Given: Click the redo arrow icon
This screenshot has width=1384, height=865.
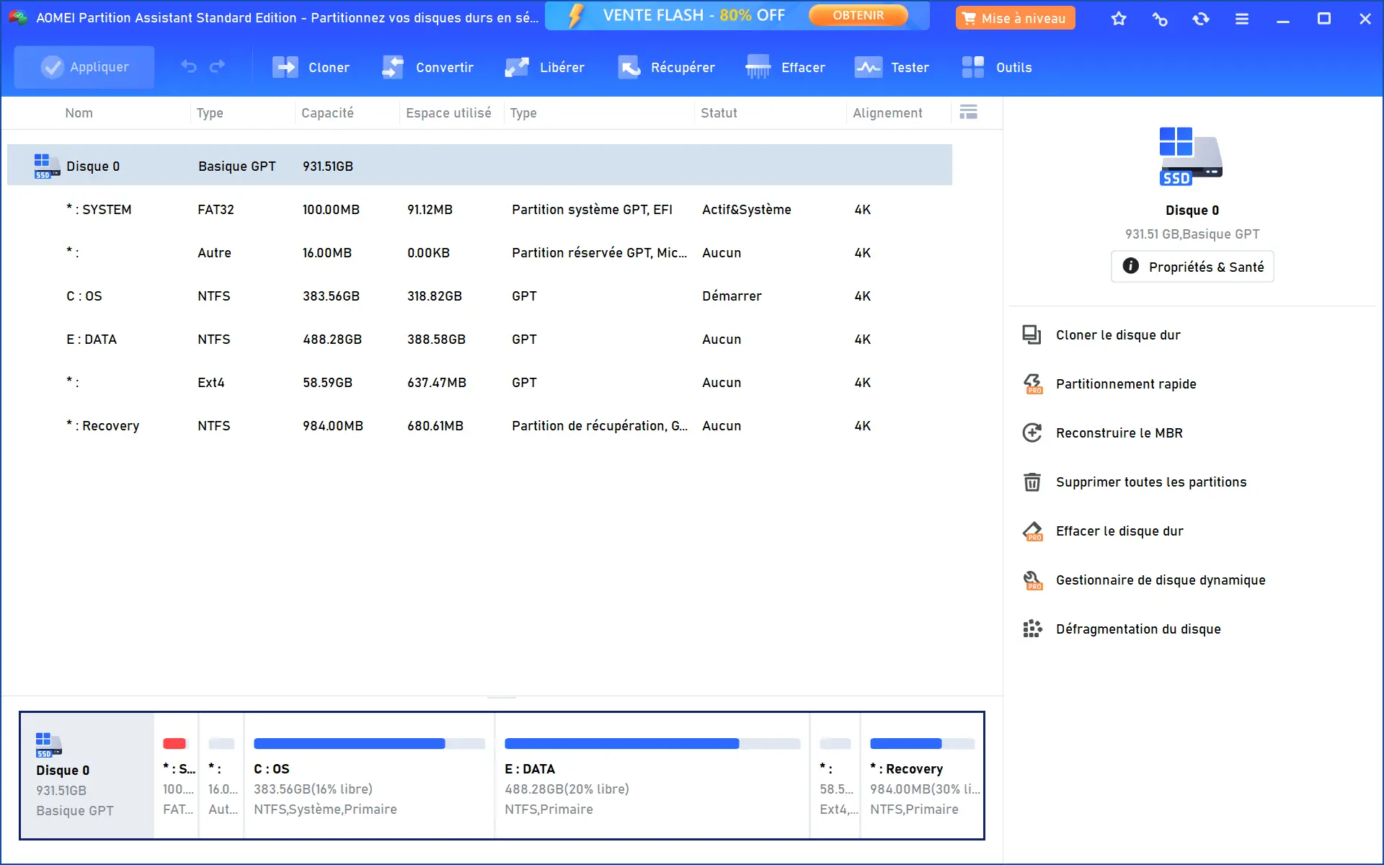Looking at the screenshot, I should click(217, 67).
